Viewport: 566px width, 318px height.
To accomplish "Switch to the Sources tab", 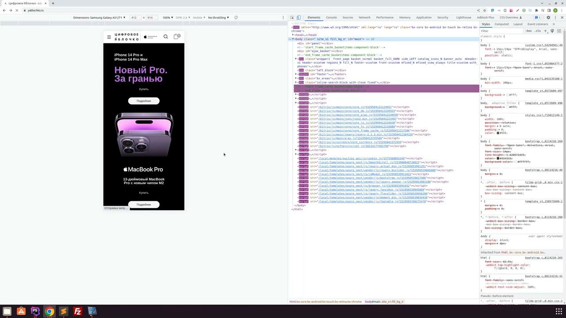I will click(348, 18).
